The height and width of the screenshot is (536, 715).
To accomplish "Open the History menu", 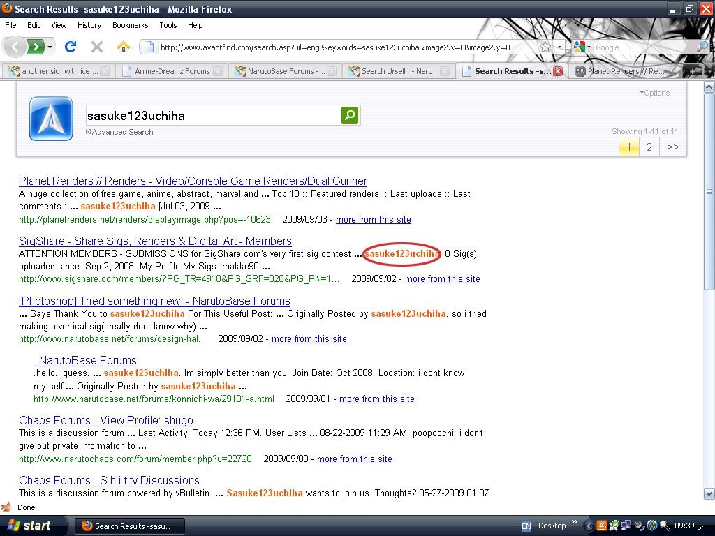I will 89,25.
